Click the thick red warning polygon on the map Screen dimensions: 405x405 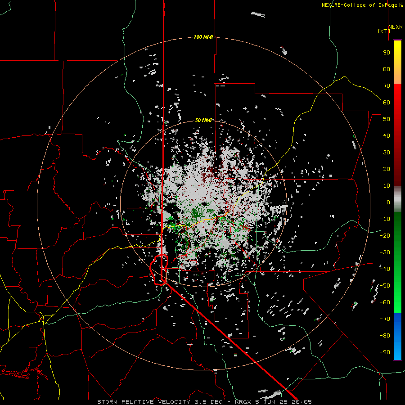click(159, 270)
